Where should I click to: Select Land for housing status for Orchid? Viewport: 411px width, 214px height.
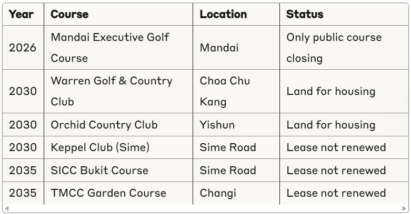[x=330, y=125]
